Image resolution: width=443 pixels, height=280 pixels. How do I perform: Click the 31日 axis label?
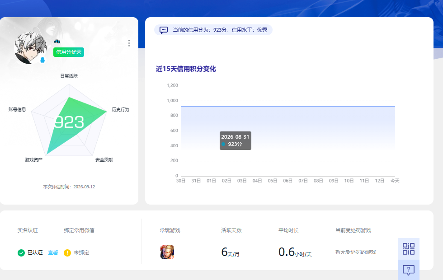coord(196,181)
